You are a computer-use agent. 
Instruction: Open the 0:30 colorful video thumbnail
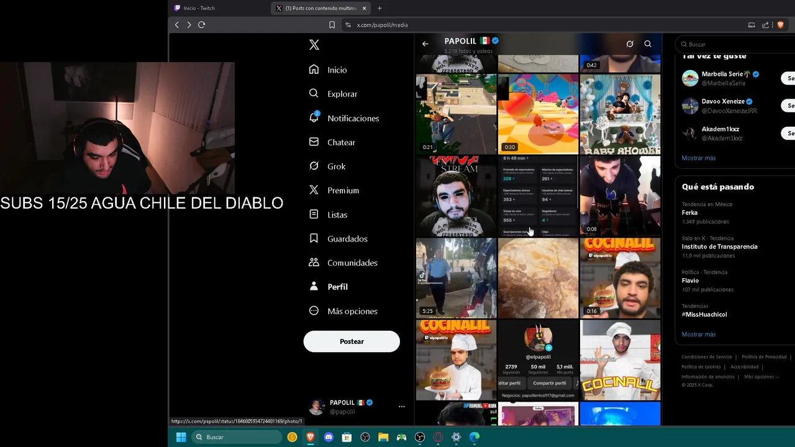click(538, 114)
